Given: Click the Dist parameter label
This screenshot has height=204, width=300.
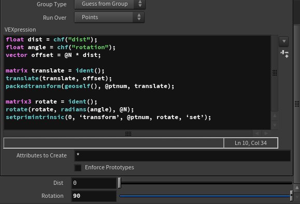Looking at the screenshot, I should (x=58, y=183).
